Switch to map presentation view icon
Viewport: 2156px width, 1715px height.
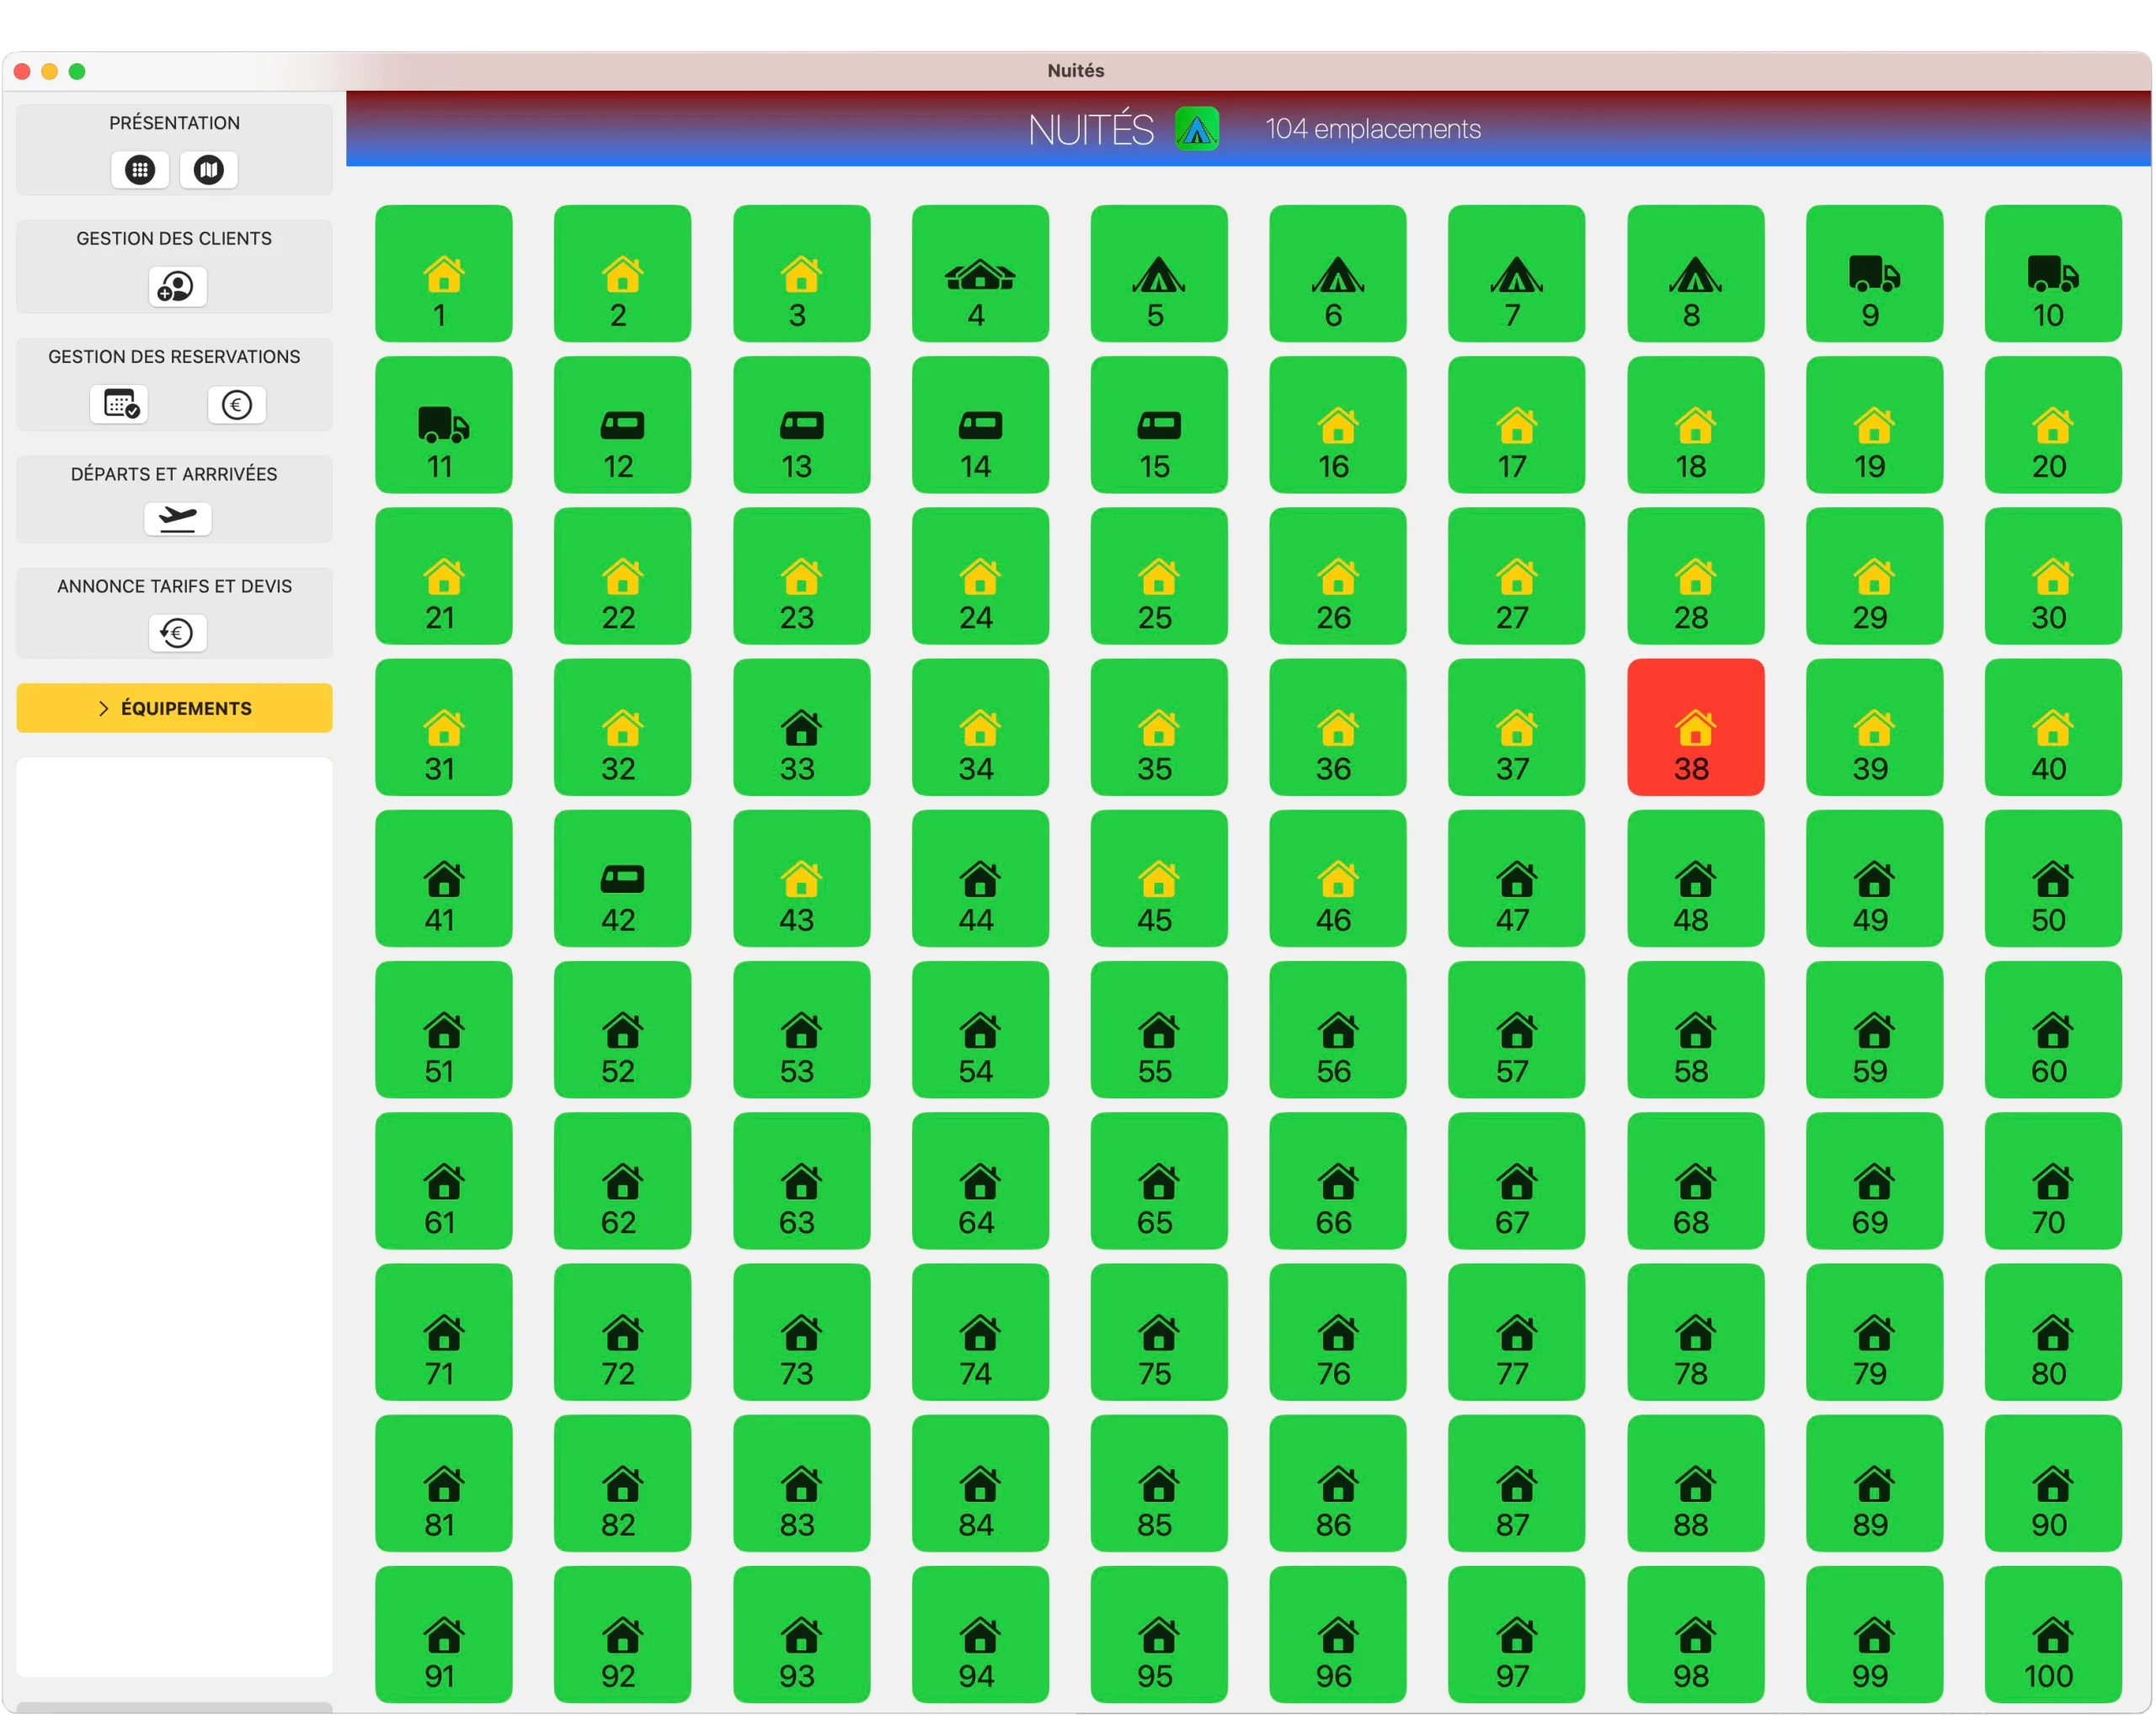208,170
